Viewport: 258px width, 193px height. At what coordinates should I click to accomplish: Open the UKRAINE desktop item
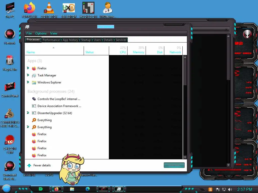click(29, 175)
